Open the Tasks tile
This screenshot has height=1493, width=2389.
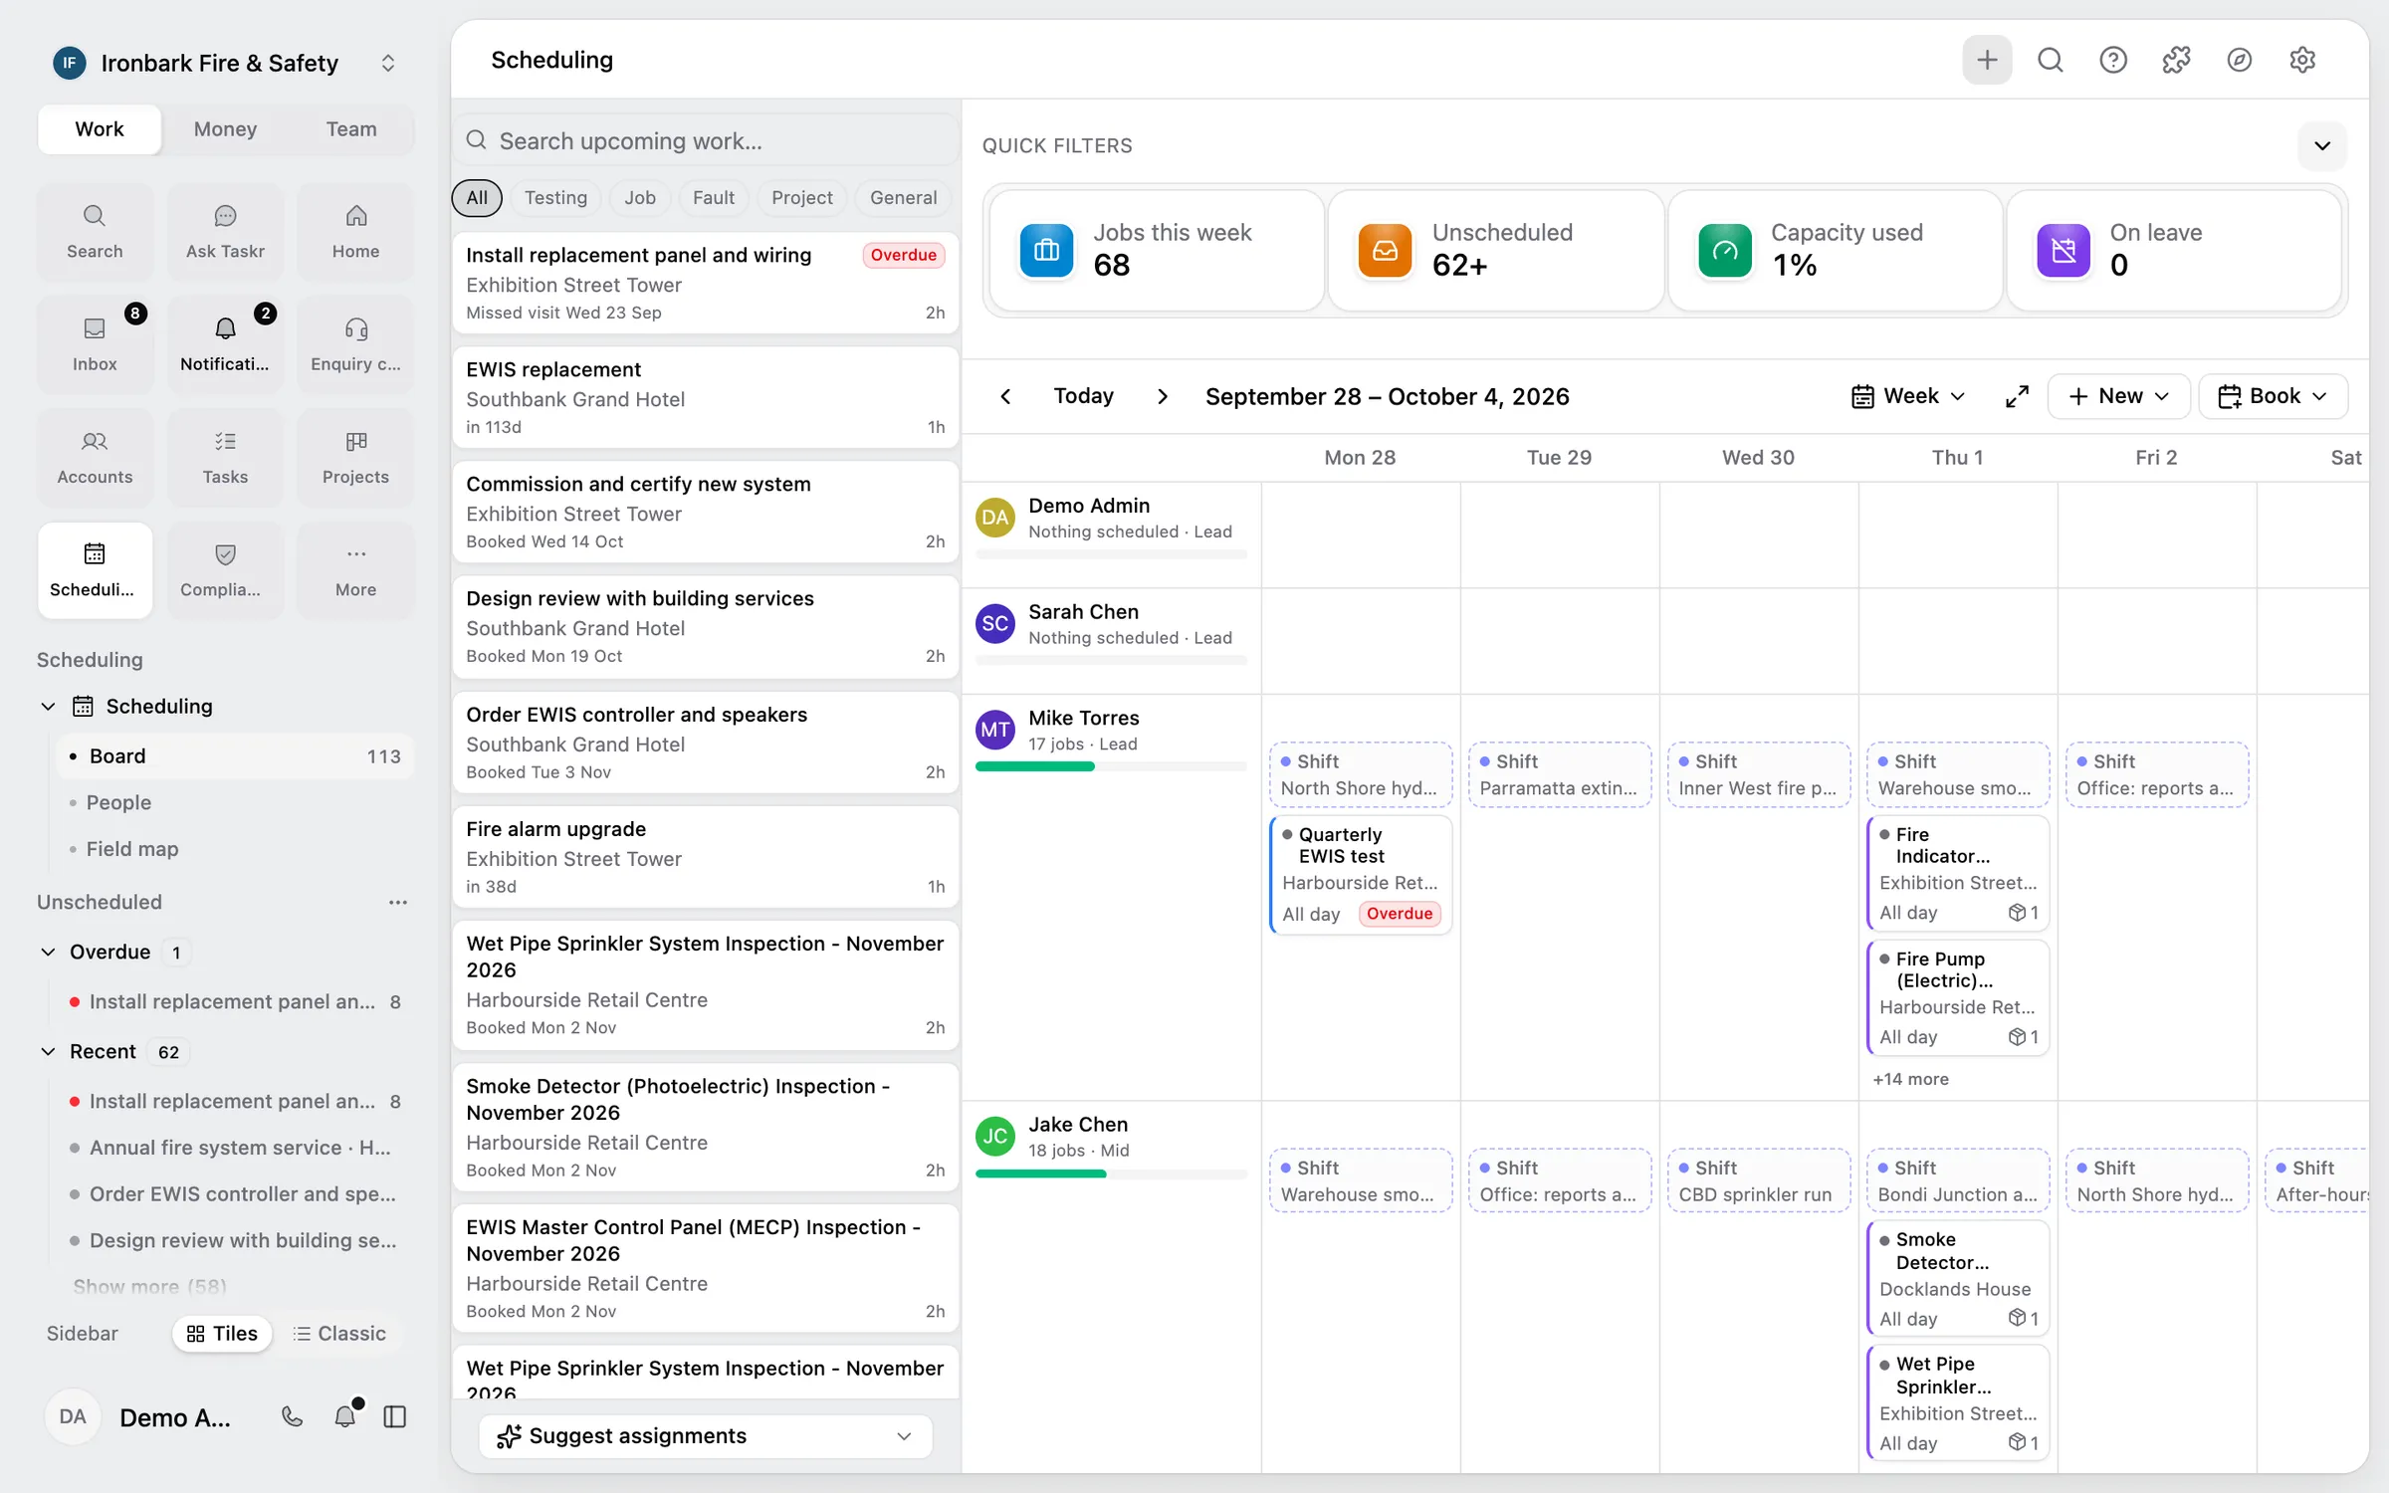(x=225, y=458)
